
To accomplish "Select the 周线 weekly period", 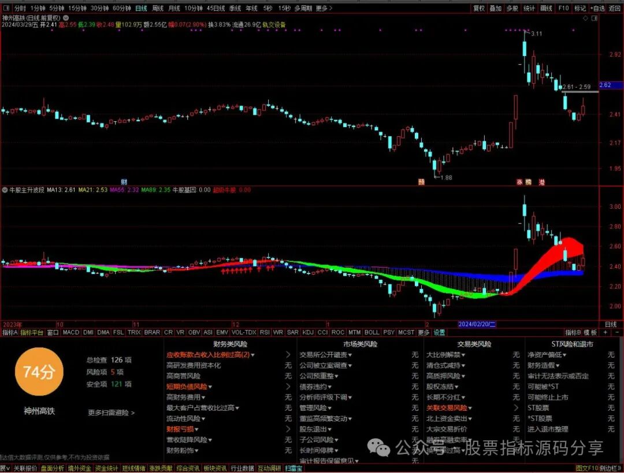I will (x=158, y=8).
